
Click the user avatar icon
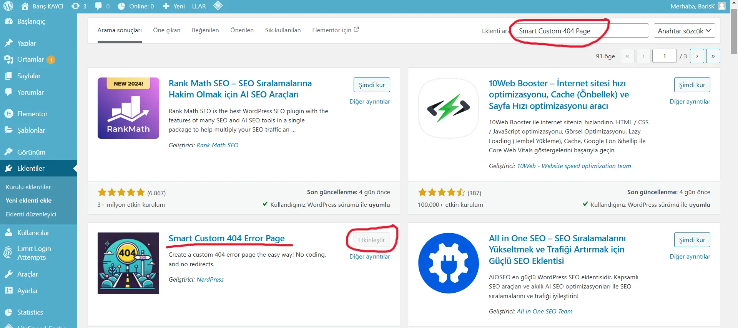click(722, 6)
